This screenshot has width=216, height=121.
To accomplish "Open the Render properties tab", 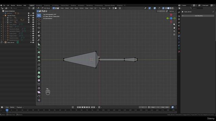I will (179, 16).
